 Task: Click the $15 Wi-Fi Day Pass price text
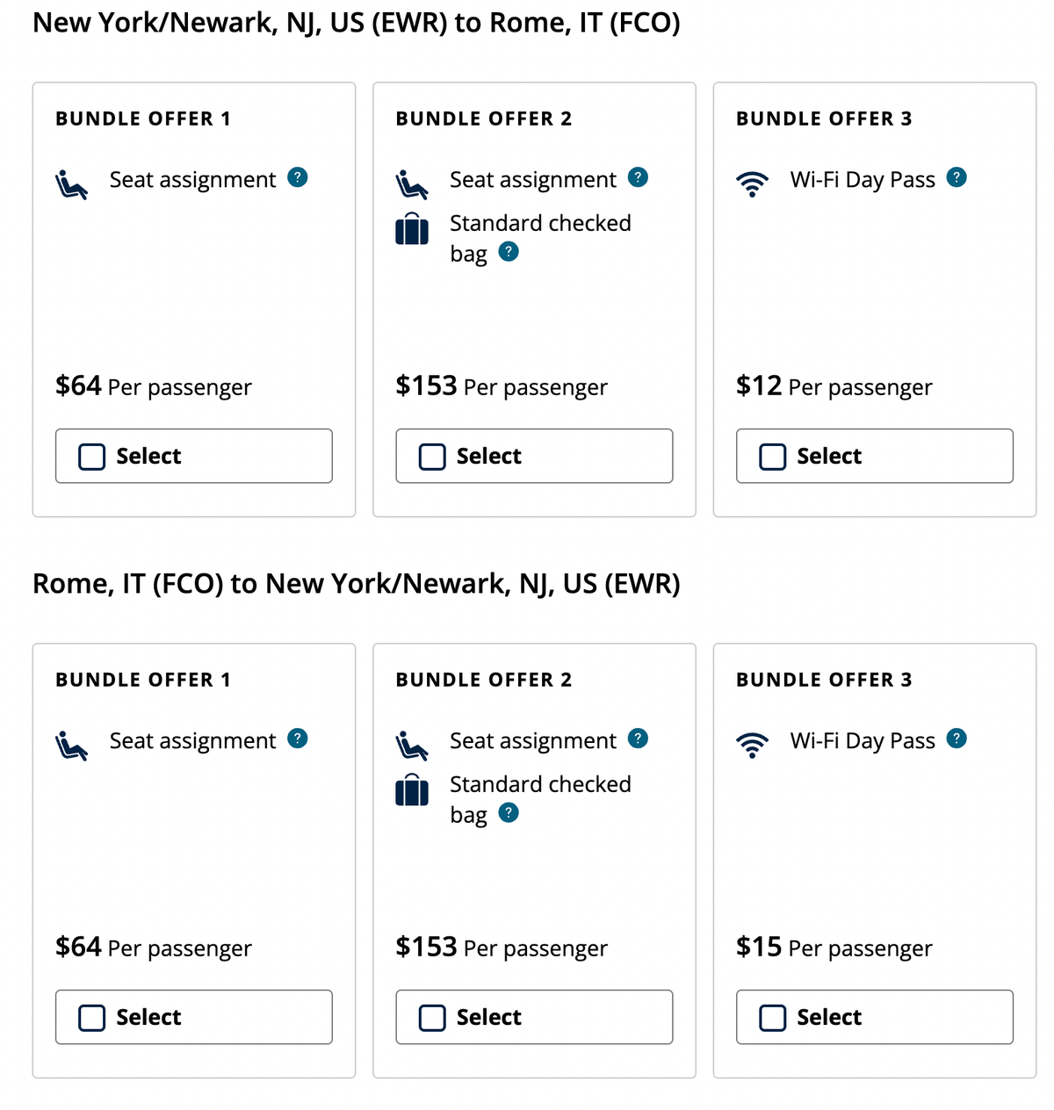pyautogui.click(x=759, y=948)
